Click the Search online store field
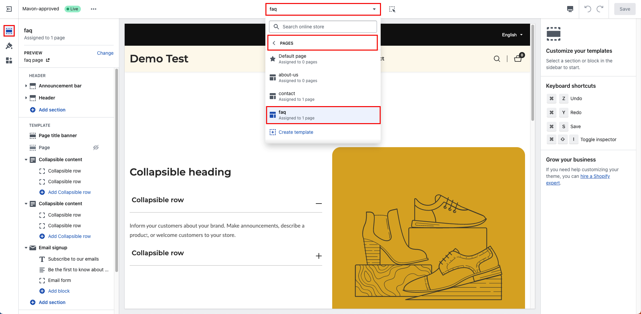 click(322, 26)
